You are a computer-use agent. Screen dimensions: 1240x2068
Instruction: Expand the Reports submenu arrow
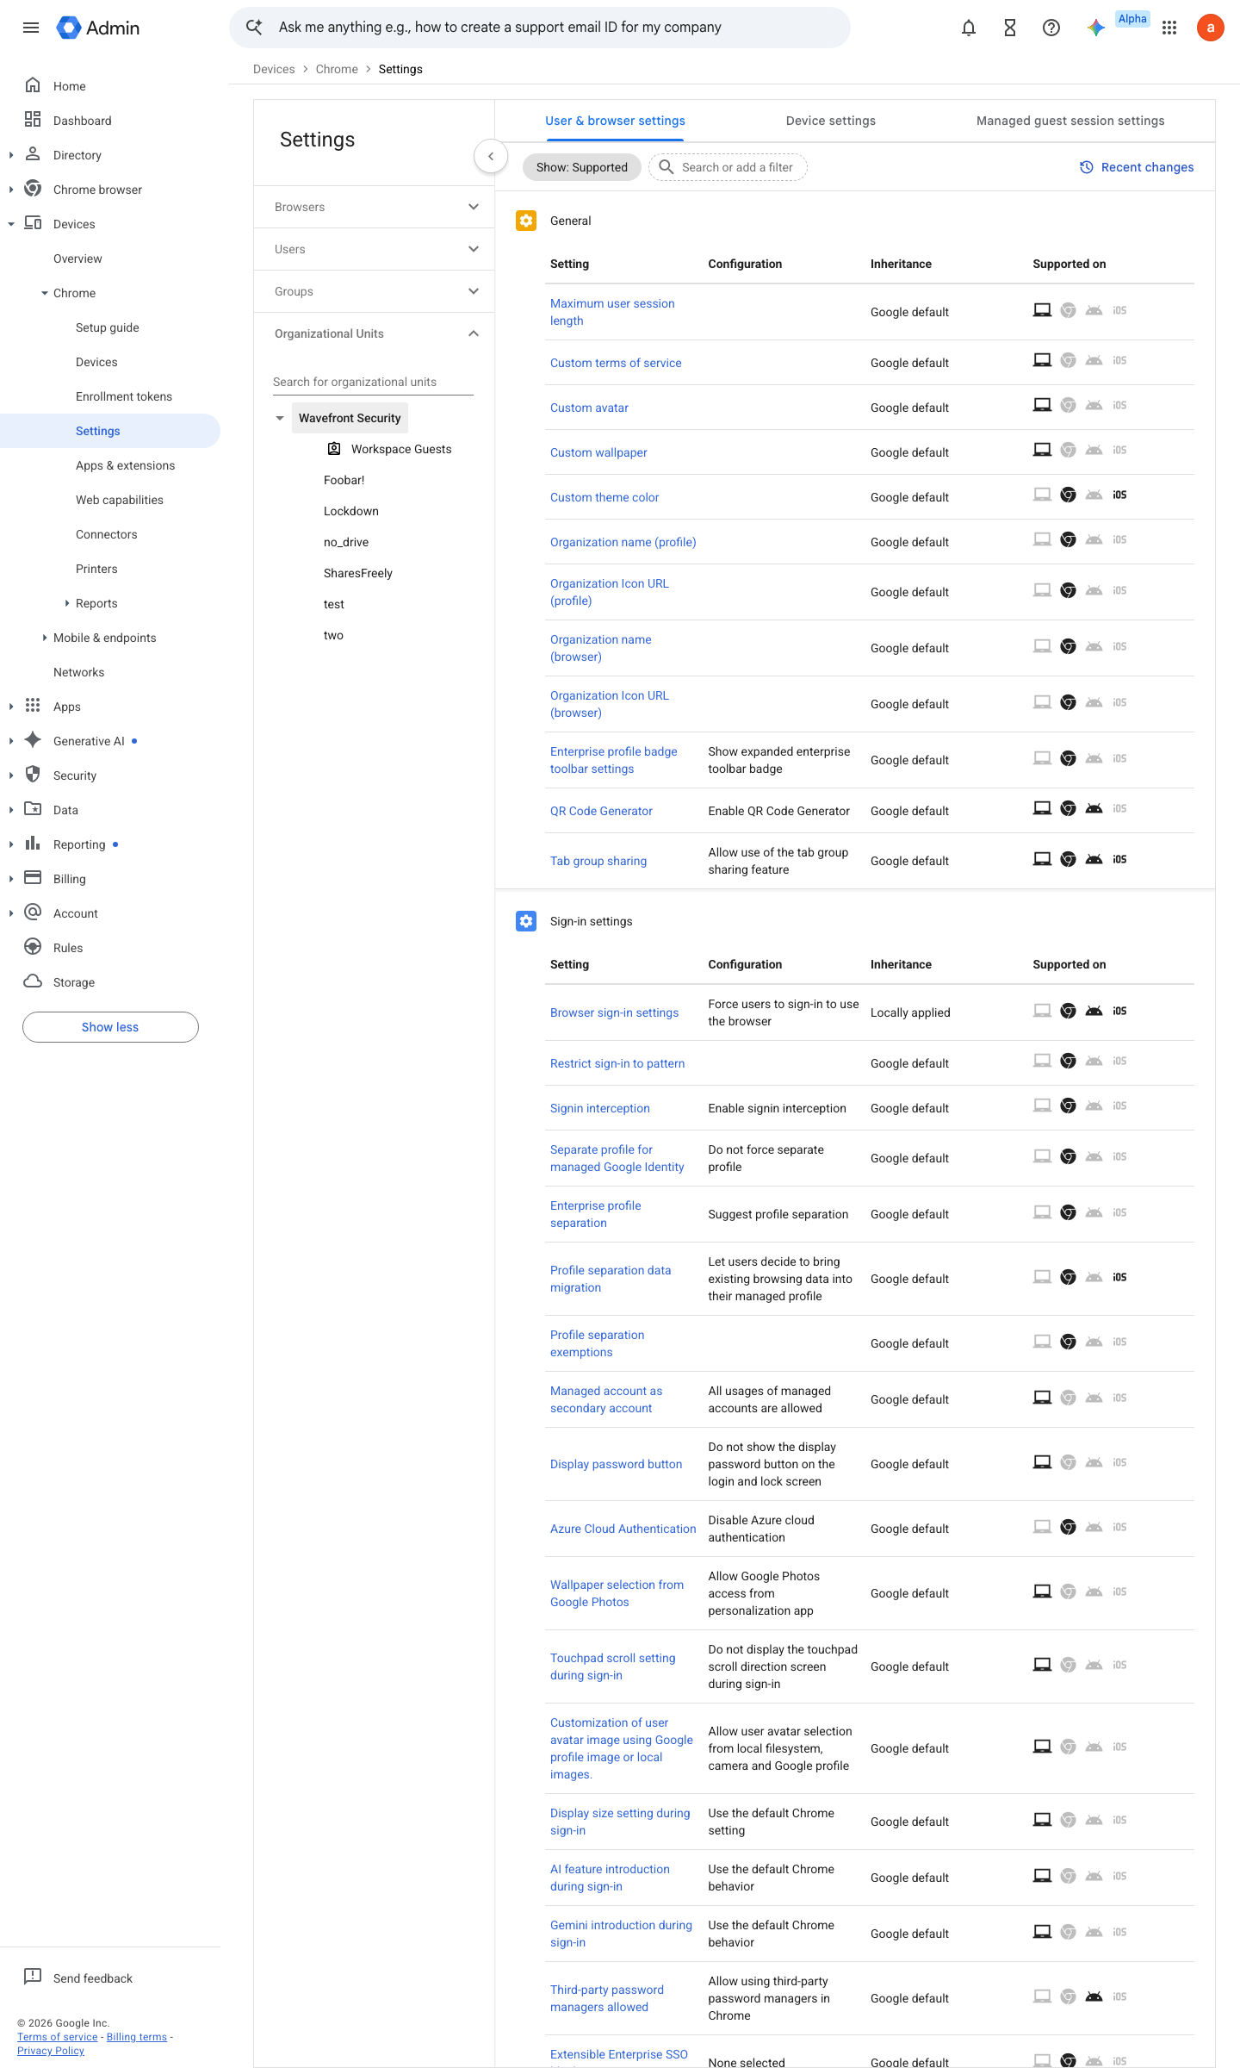67,603
